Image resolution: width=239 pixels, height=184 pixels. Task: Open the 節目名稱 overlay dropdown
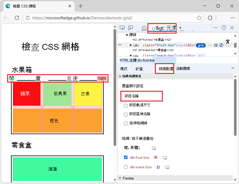pos(142,96)
